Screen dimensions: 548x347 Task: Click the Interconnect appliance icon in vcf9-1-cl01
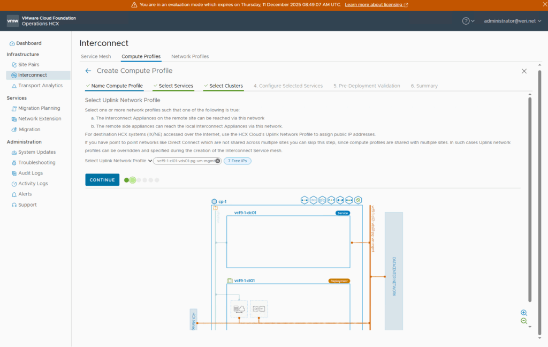coord(239,309)
